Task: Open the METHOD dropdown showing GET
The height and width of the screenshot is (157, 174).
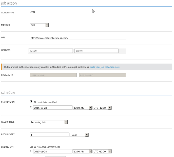Action: pos(39,25)
